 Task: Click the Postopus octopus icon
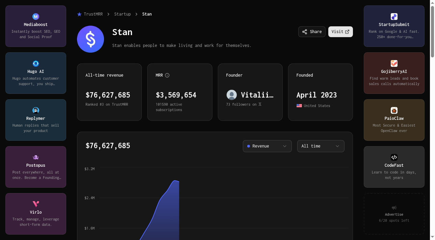click(x=36, y=157)
